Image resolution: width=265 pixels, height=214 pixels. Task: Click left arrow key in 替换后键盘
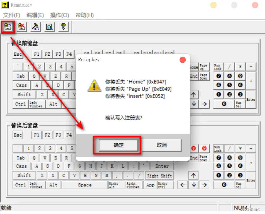(183, 185)
